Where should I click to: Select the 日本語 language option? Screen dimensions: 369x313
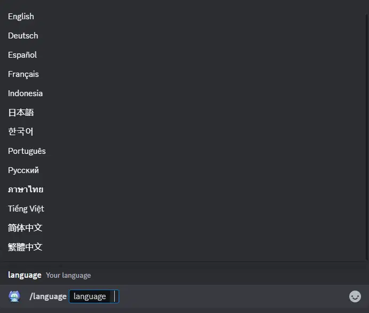point(21,113)
